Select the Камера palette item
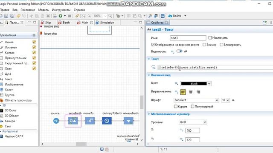The height and width of the screenshot is (153, 273). [10, 121]
